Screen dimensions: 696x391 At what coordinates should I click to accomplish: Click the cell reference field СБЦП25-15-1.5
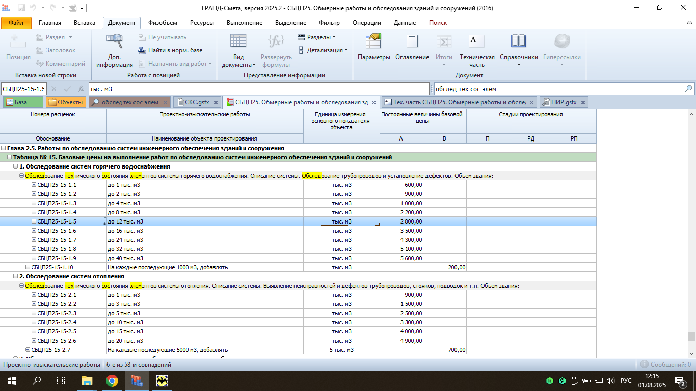23,89
